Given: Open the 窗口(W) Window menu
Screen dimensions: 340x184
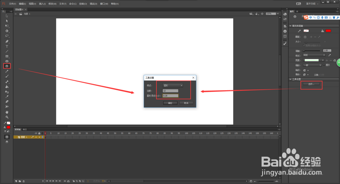Looking at the screenshot, I should pyautogui.click(x=104, y=4).
